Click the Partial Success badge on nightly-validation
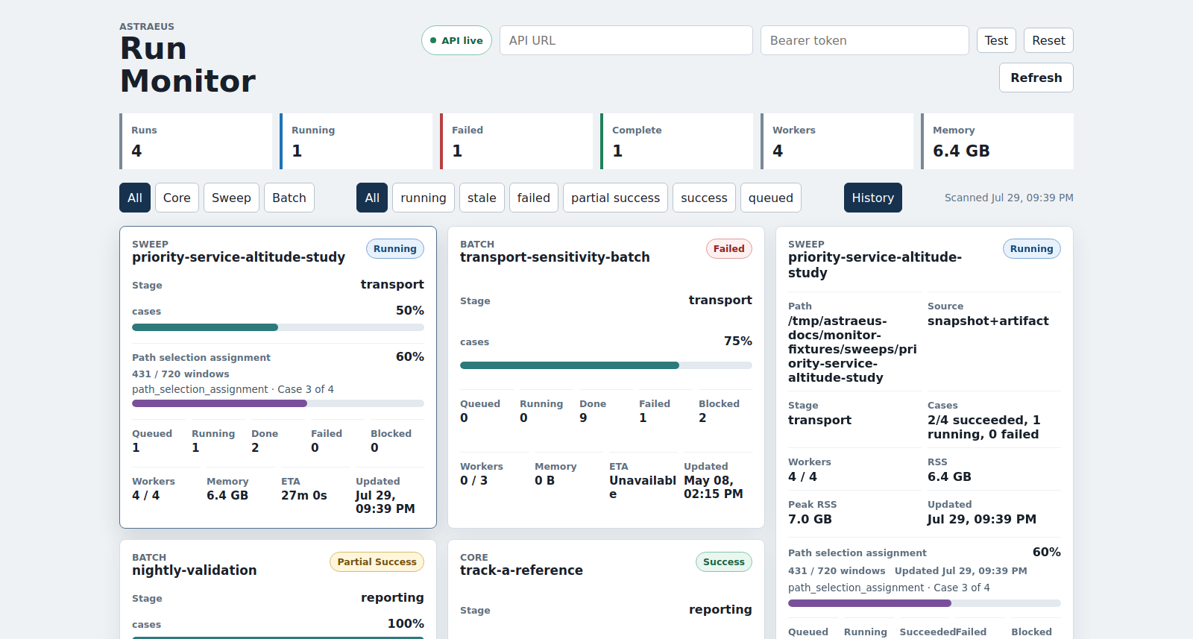1193x639 pixels. 377,562
